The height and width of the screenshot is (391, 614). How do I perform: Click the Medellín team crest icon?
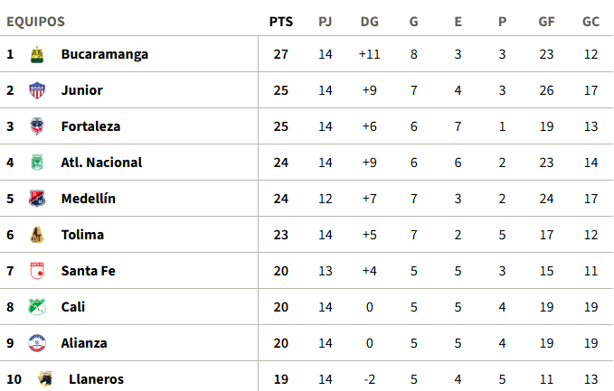point(37,199)
